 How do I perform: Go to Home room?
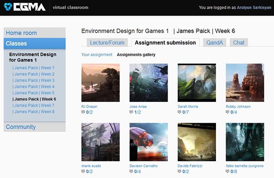(x=35, y=33)
